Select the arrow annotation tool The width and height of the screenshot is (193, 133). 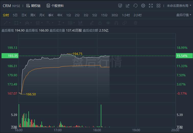49,23
